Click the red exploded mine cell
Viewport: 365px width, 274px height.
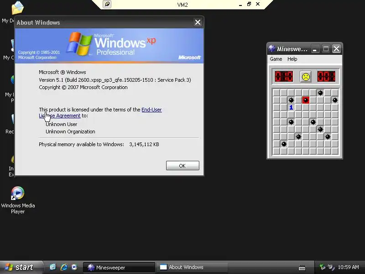click(306, 100)
